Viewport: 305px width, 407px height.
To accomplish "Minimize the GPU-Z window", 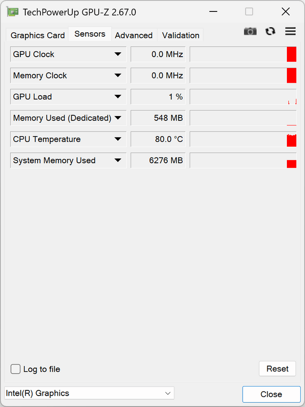I will click(213, 12).
